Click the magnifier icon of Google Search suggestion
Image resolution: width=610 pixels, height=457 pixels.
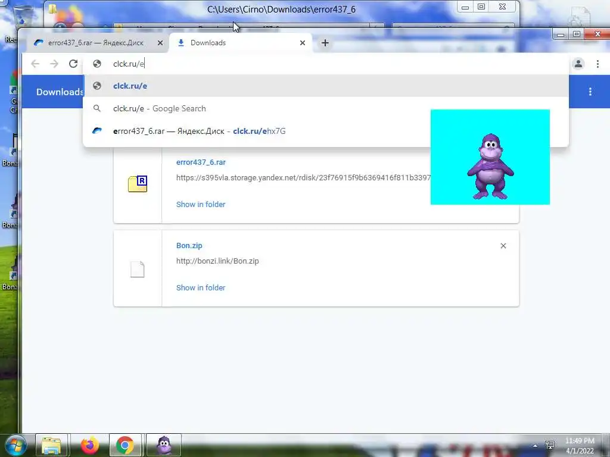coord(97,108)
